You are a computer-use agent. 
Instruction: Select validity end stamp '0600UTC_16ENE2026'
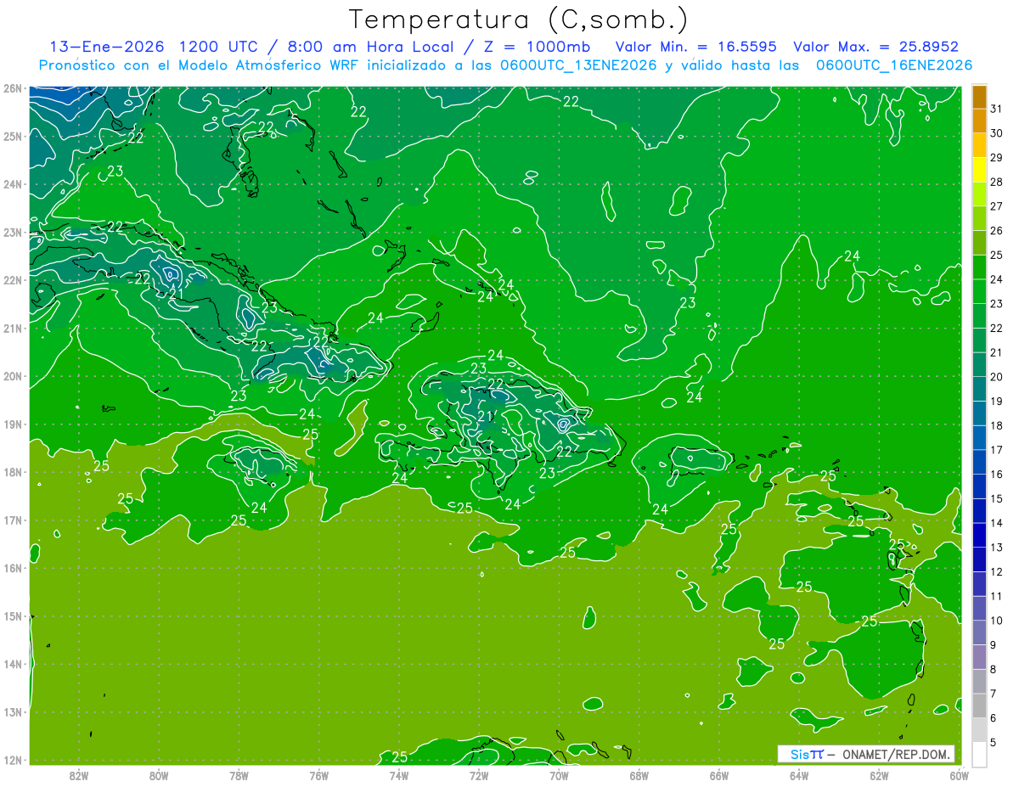point(895,65)
